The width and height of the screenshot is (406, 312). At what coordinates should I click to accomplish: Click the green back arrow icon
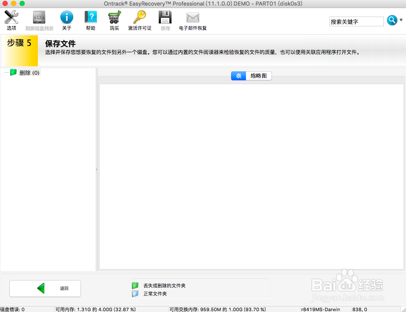pos(41,288)
